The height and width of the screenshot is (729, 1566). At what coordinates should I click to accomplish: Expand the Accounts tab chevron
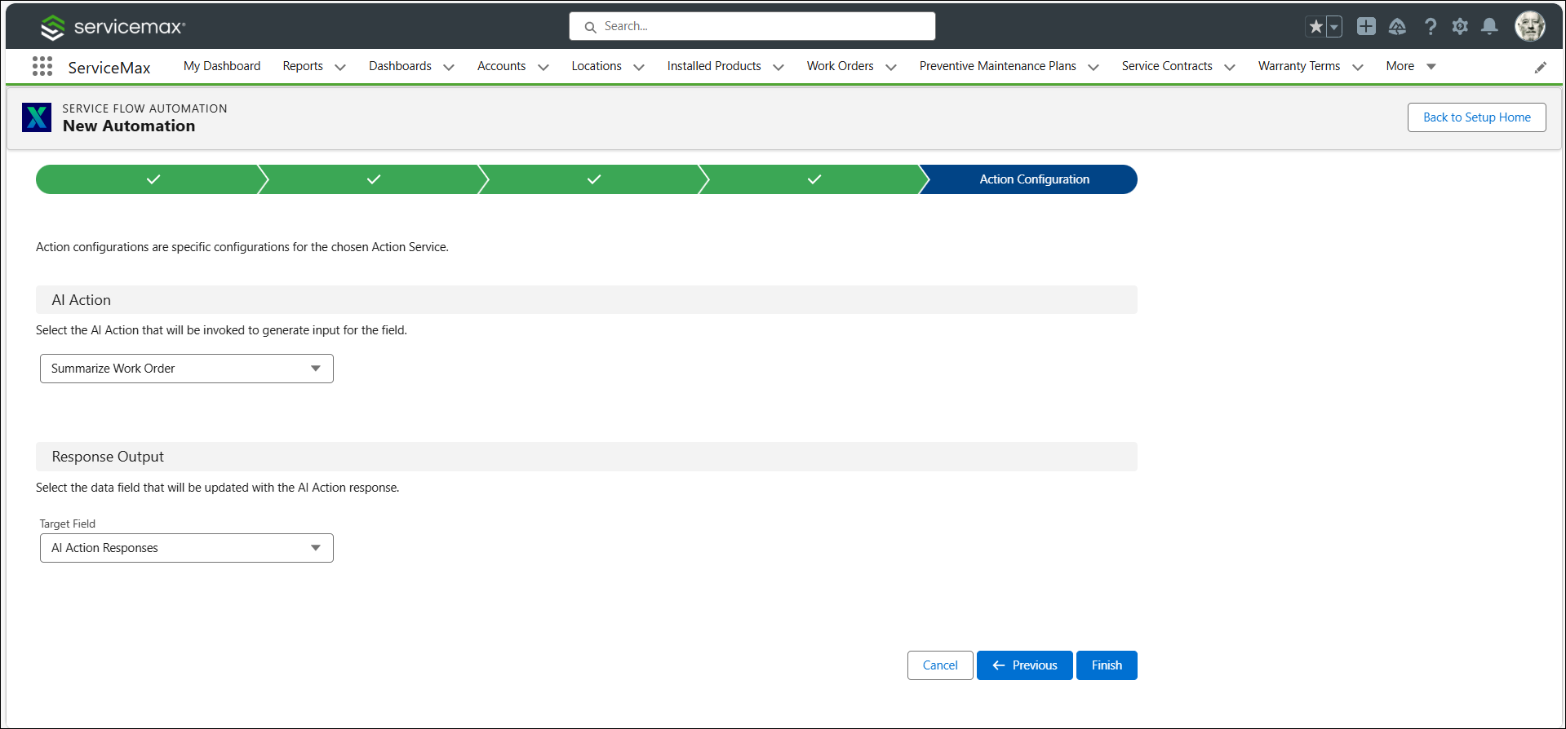tap(543, 67)
